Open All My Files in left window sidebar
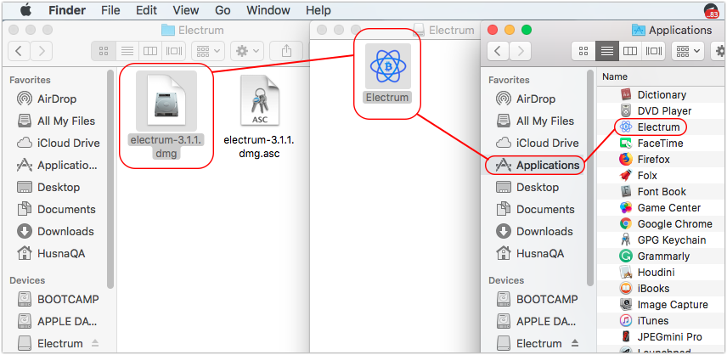The width and height of the screenshot is (727, 355). [55, 121]
